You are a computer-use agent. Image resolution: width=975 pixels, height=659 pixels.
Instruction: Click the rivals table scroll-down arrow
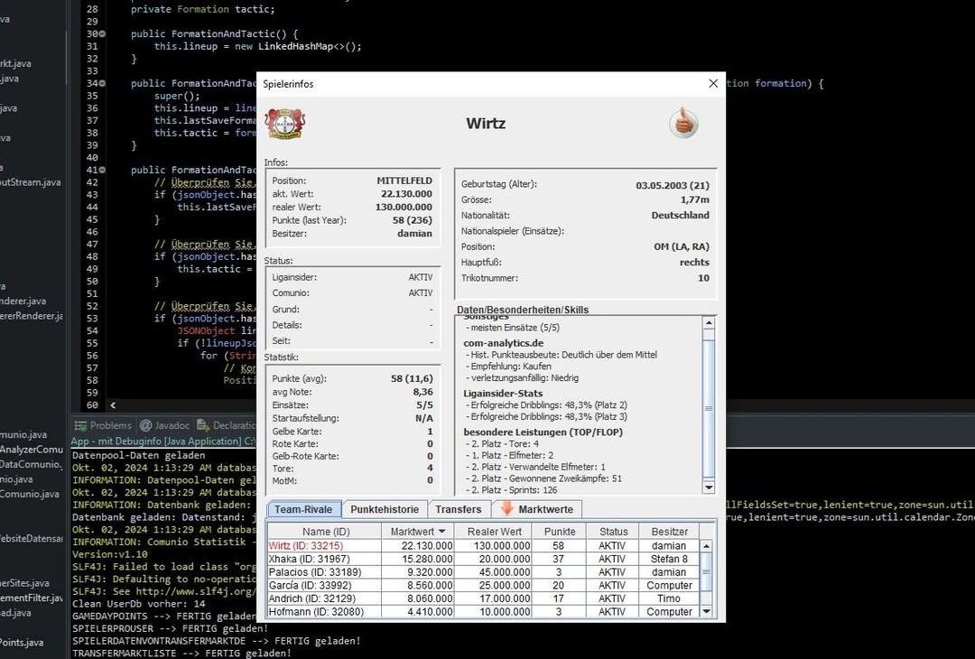pos(706,611)
